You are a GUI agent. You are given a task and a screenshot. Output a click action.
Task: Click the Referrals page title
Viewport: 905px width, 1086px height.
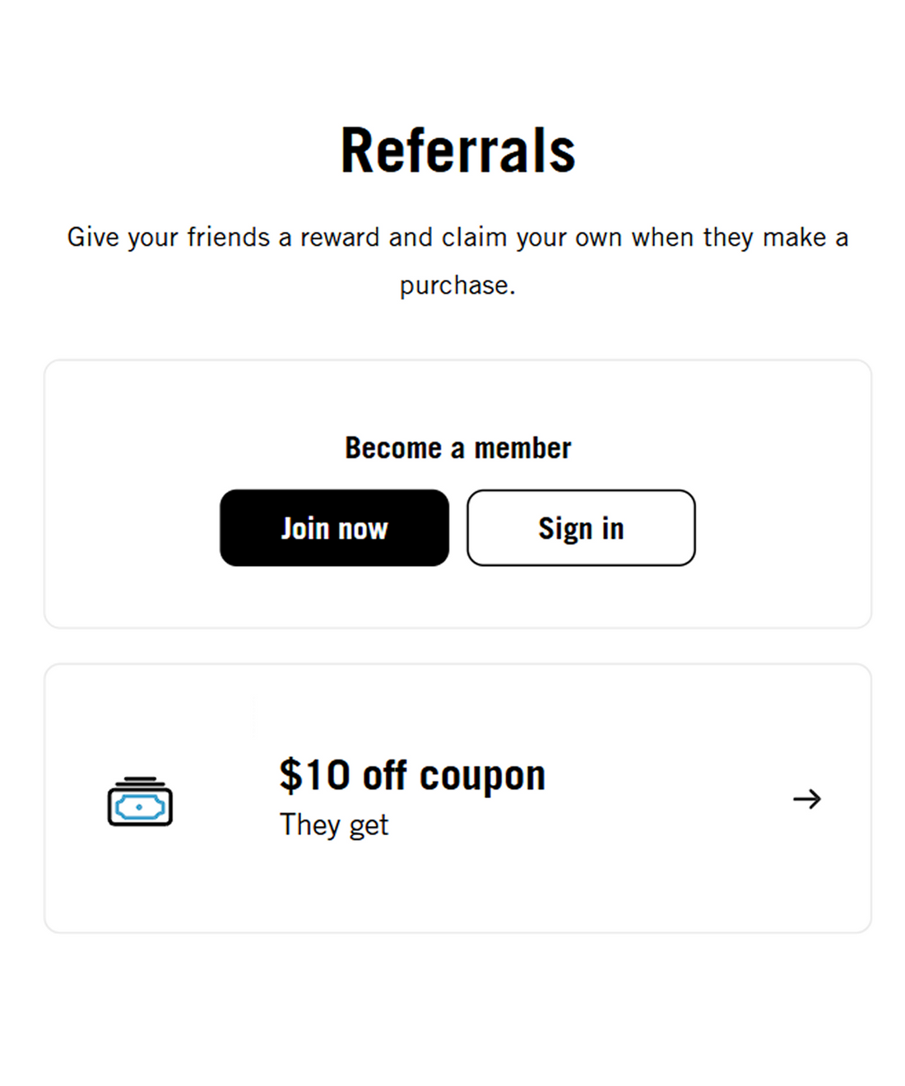(x=457, y=149)
